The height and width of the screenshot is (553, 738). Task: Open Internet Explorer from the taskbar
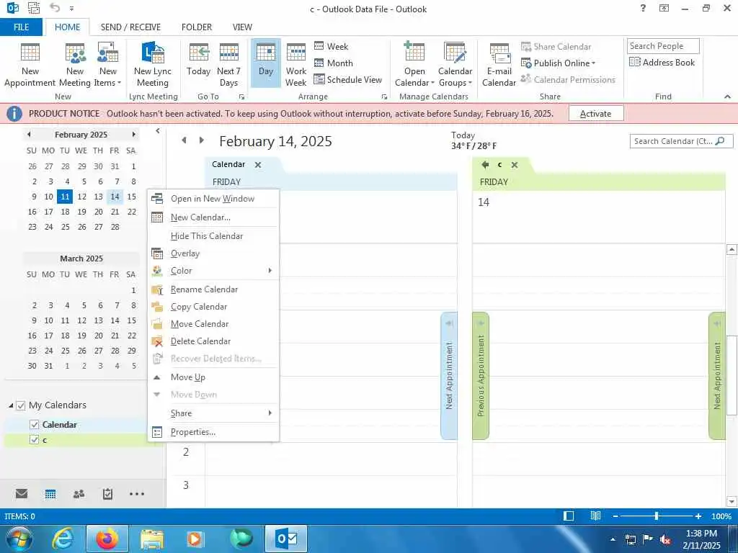(x=63, y=539)
